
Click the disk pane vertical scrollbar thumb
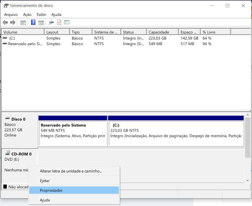point(248,138)
